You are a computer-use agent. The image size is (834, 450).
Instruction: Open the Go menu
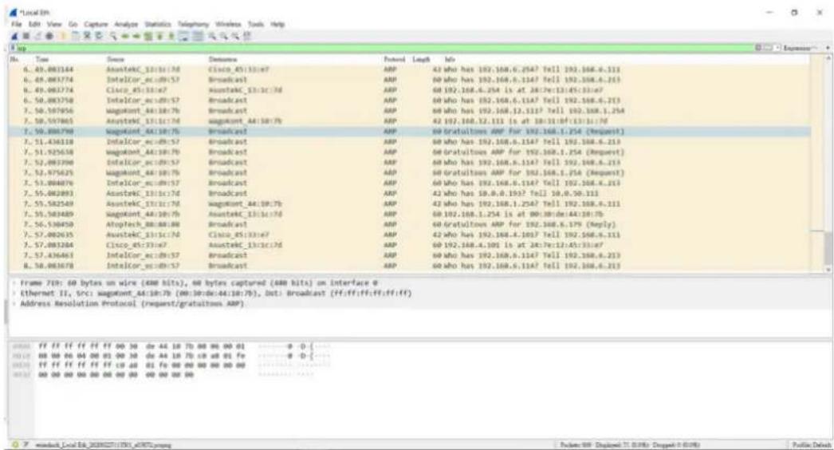(73, 24)
